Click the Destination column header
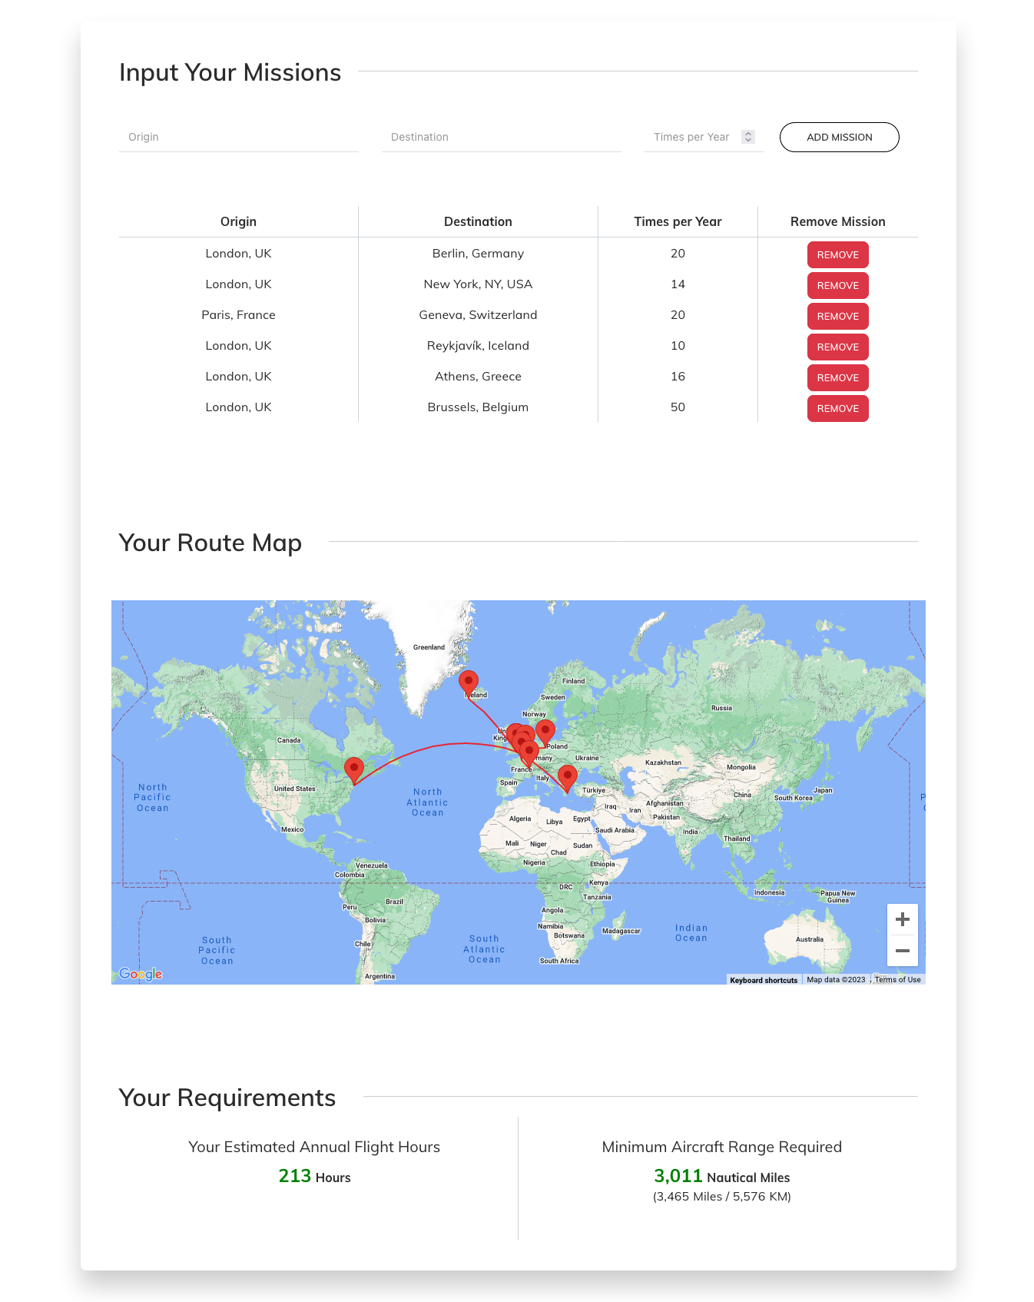The image size is (1034, 1302). coord(478,221)
